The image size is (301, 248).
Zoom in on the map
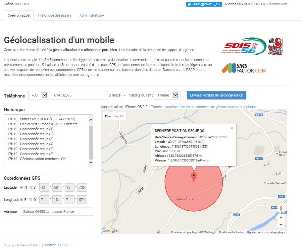(281, 217)
